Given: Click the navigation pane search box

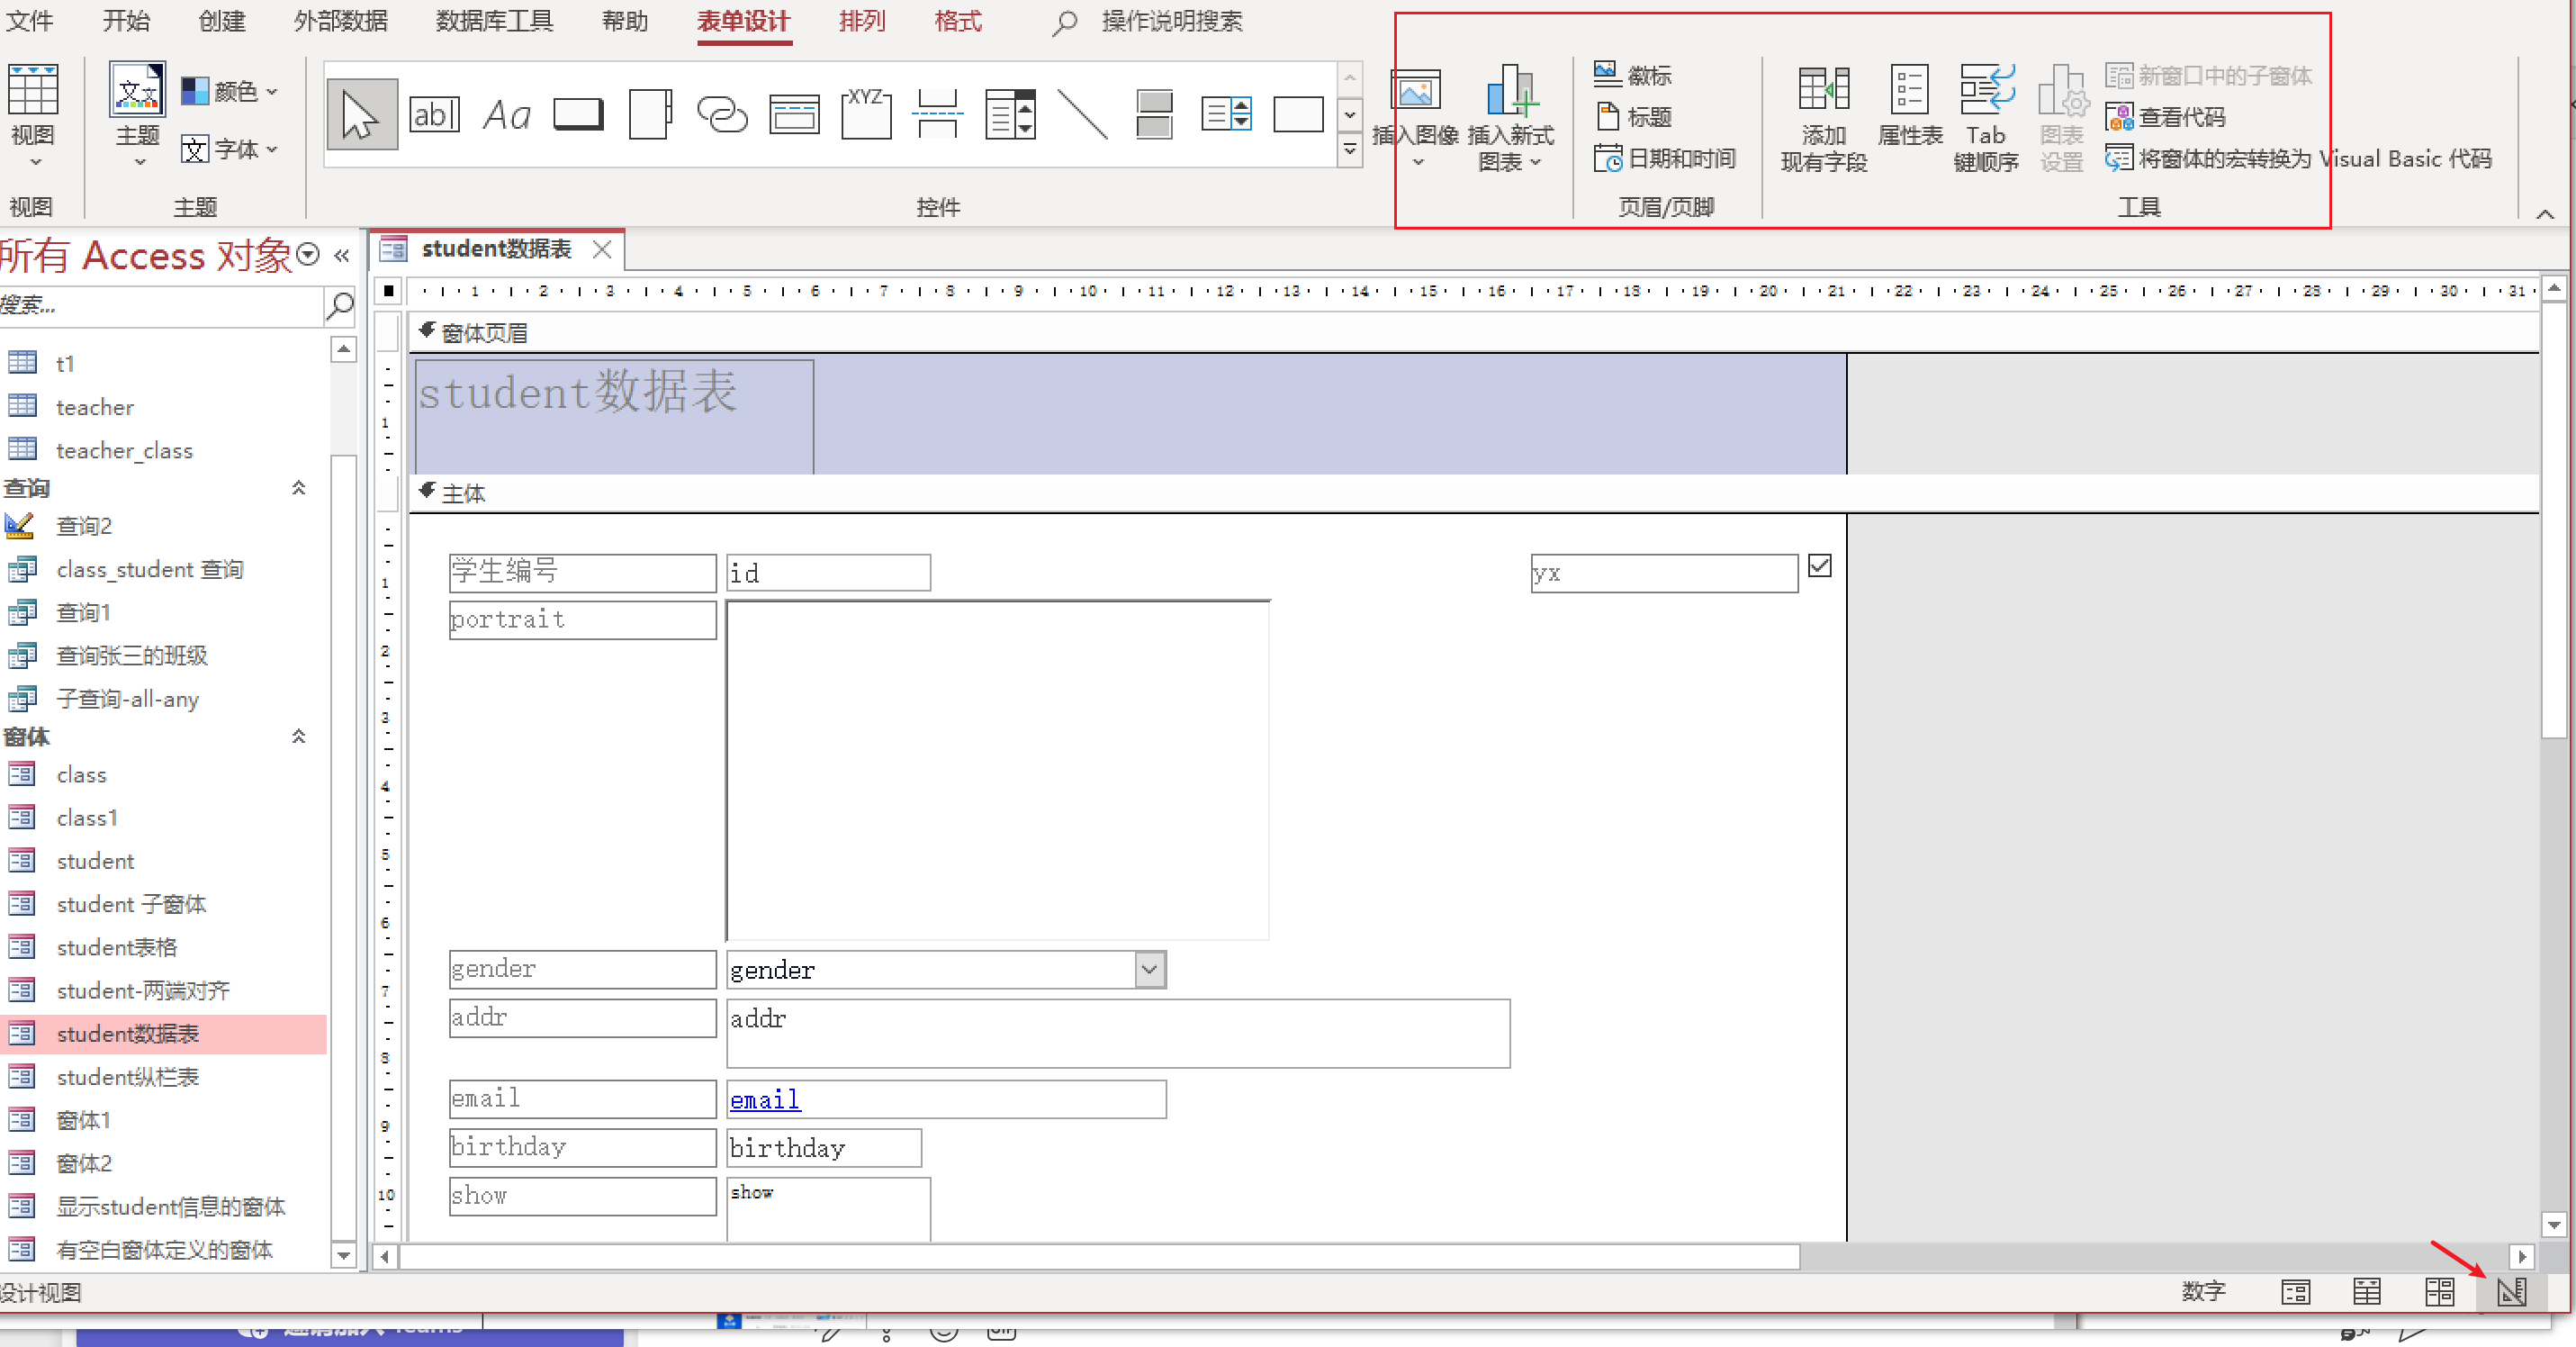Looking at the screenshot, I should click(160, 305).
